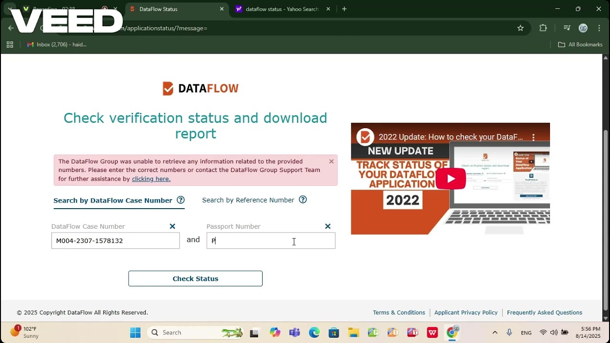This screenshot has height=343, width=610.
Task: Open Chrome media controls icon
Action: point(567,28)
